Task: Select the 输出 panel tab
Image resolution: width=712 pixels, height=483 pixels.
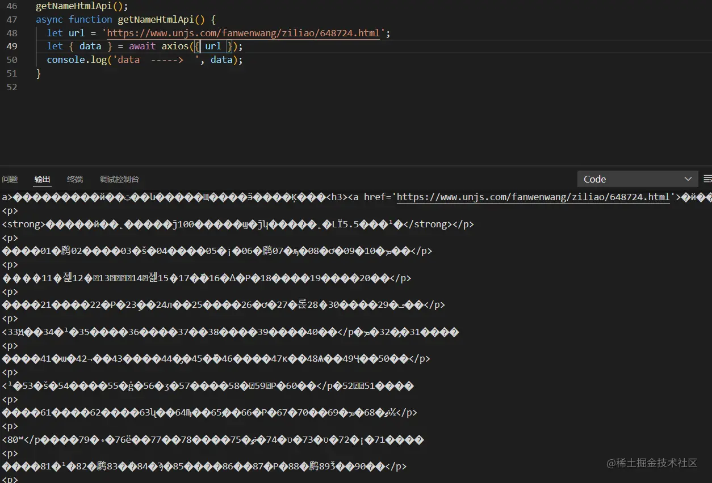Action: 43,179
